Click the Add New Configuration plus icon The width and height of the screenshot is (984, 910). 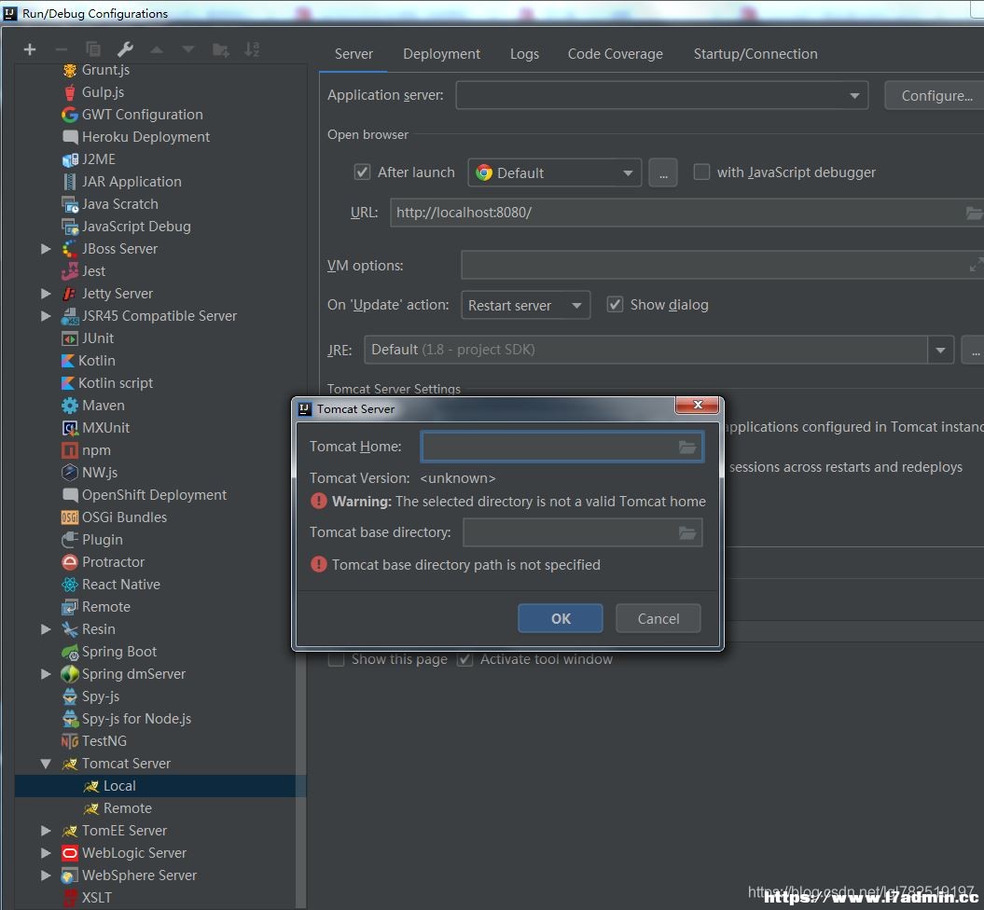click(x=30, y=49)
